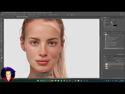Open the collapsed adjustments panel icon below it
Image resolution: width=125 pixels, height=94 pixels.
[102, 20]
